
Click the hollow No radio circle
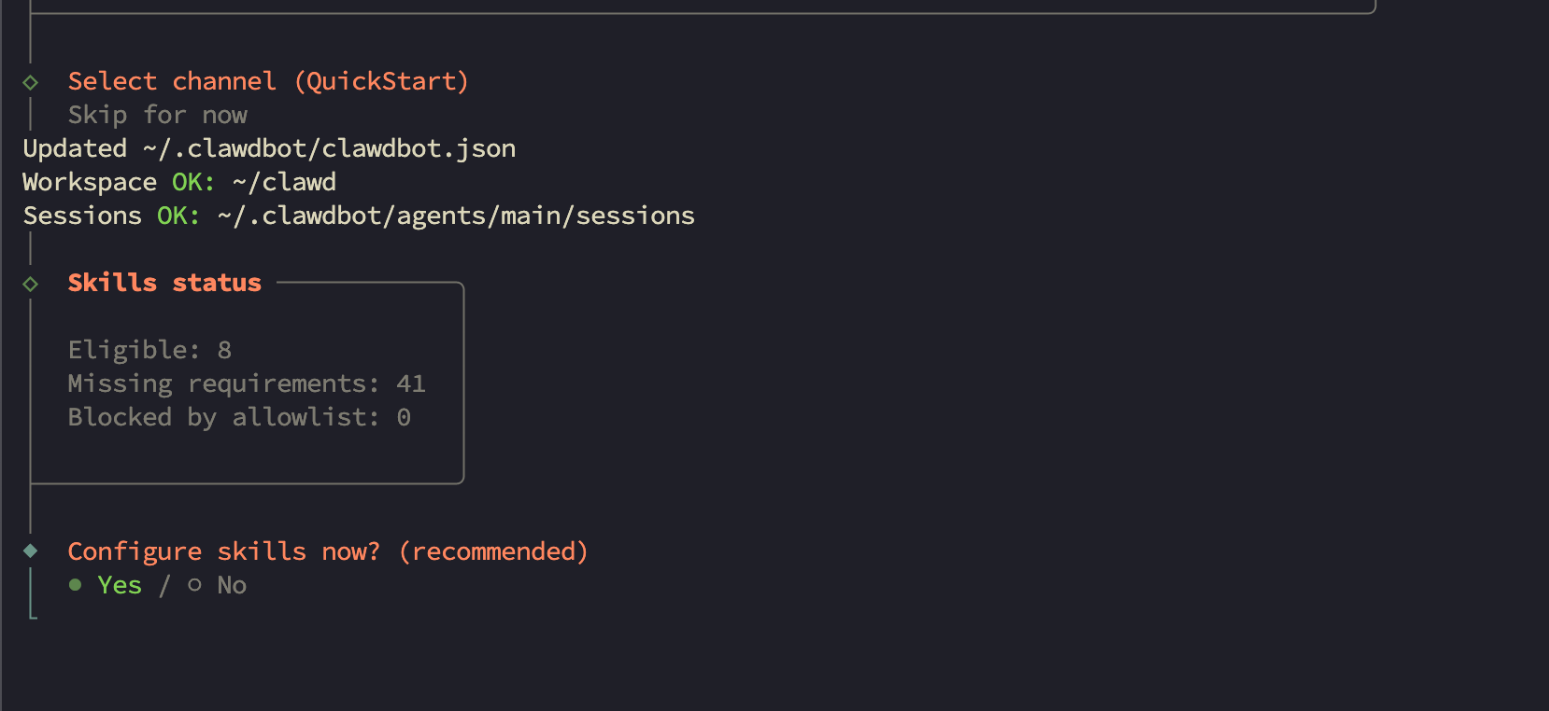point(194,585)
